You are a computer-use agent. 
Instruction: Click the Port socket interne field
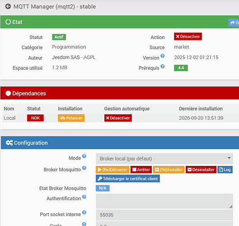164,215
